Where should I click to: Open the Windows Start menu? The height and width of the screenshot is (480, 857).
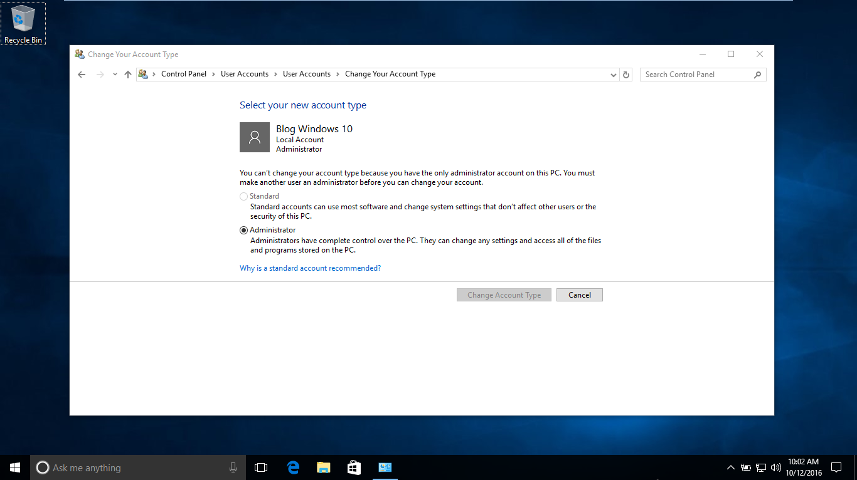[x=15, y=467]
